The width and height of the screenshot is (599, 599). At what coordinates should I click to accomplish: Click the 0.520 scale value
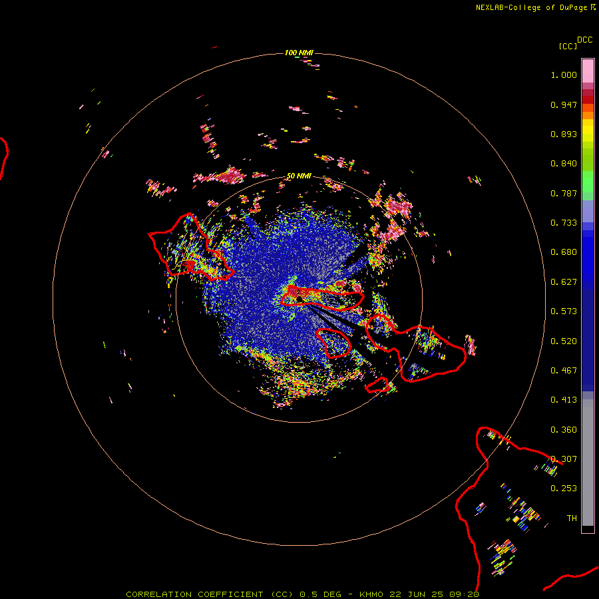[x=564, y=341]
